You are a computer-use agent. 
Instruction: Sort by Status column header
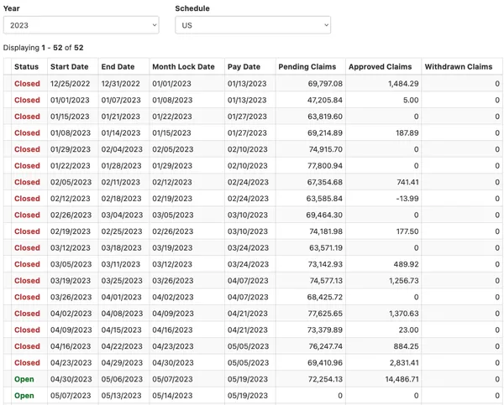26,67
